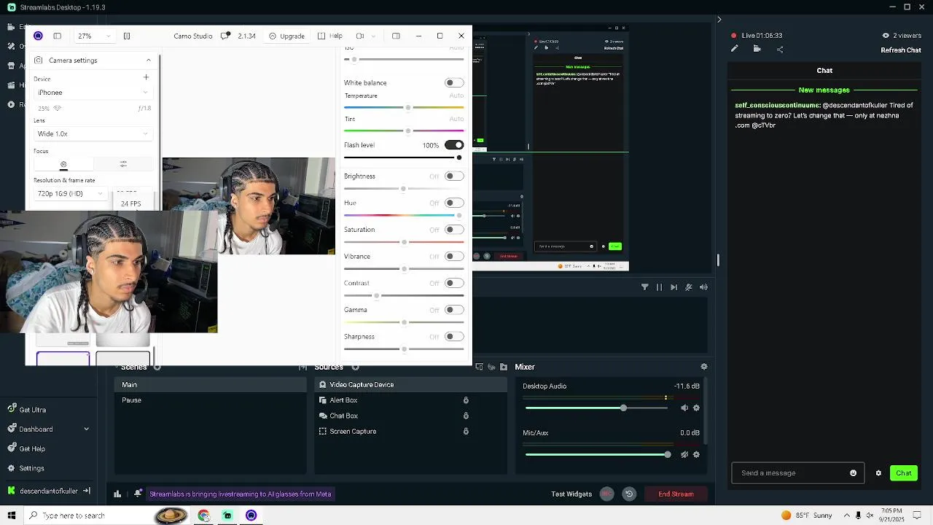Open Help in Camo Studio

pyautogui.click(x=329, y=36)
